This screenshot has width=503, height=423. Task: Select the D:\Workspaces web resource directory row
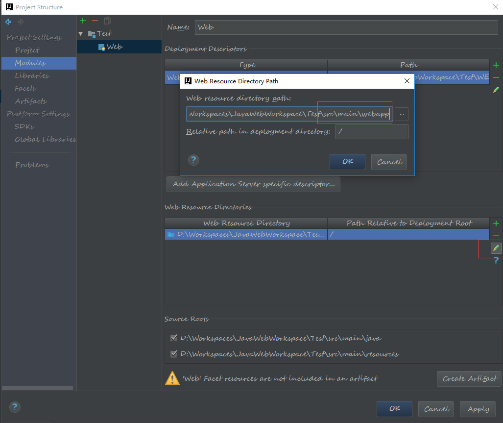pyautogui.click(x=246, y=235)
